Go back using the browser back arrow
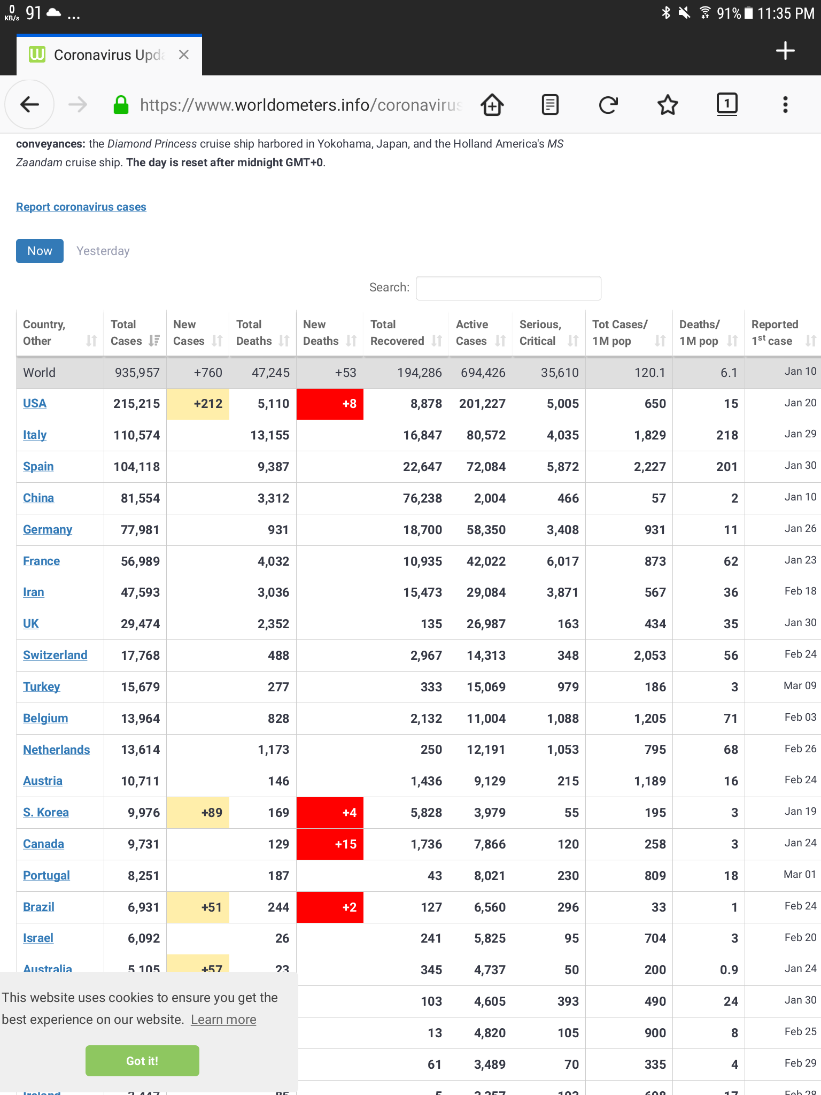Screen dimensions: 821x1095 tap(29, 104)
